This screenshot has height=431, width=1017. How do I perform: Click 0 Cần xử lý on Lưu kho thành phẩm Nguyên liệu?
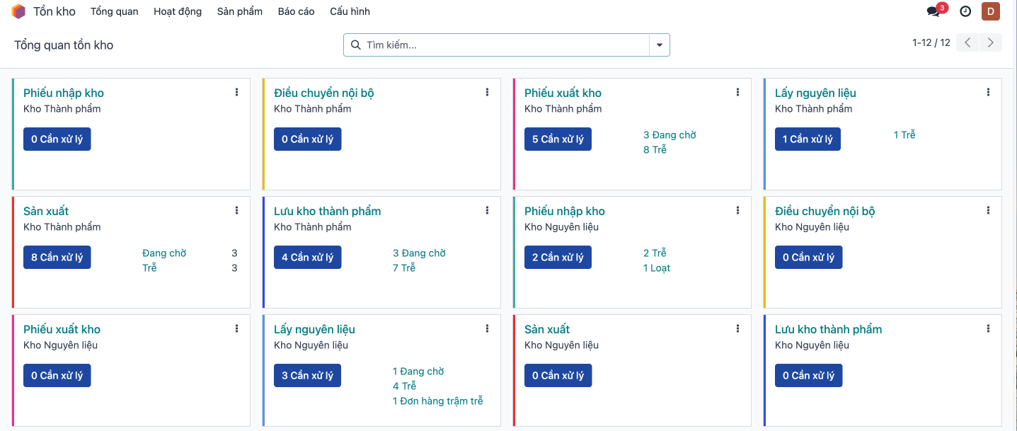(x=808, y=376)
